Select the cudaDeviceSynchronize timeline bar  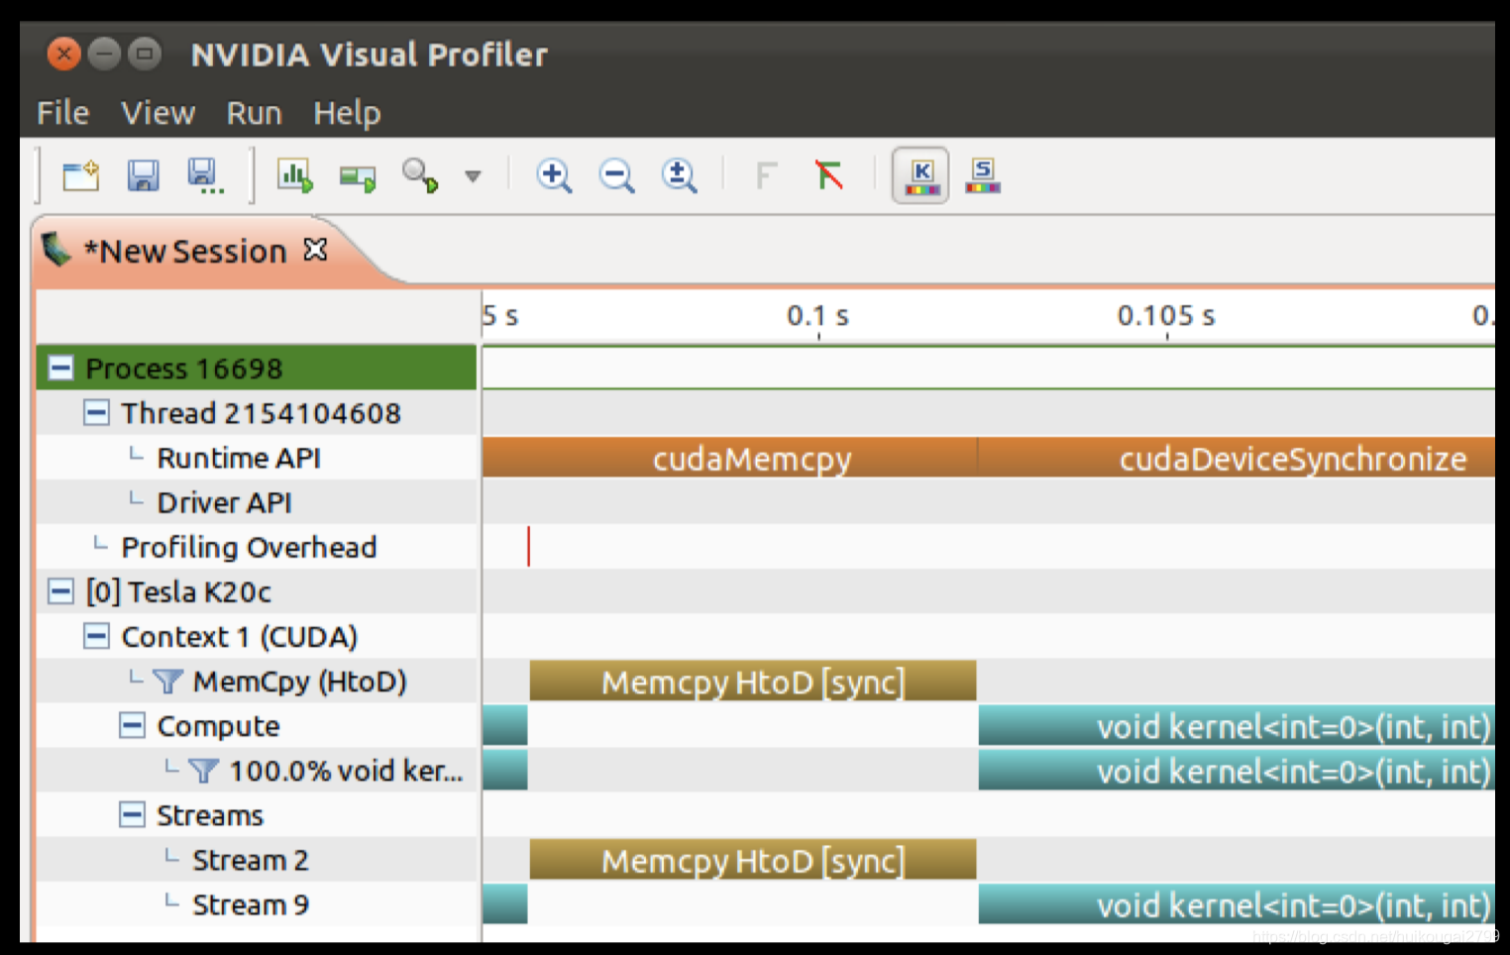[1237, 458]
